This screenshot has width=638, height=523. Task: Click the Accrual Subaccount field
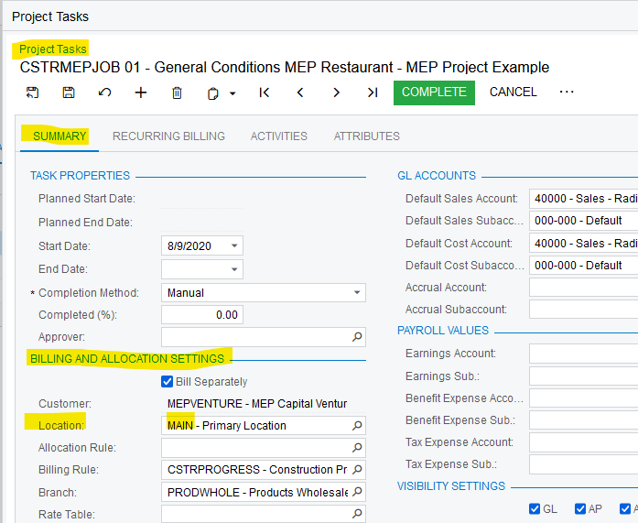(583, 310)
